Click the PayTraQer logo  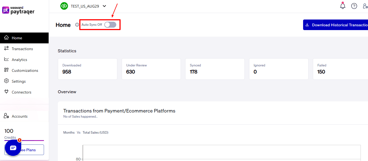pos(18,10)
